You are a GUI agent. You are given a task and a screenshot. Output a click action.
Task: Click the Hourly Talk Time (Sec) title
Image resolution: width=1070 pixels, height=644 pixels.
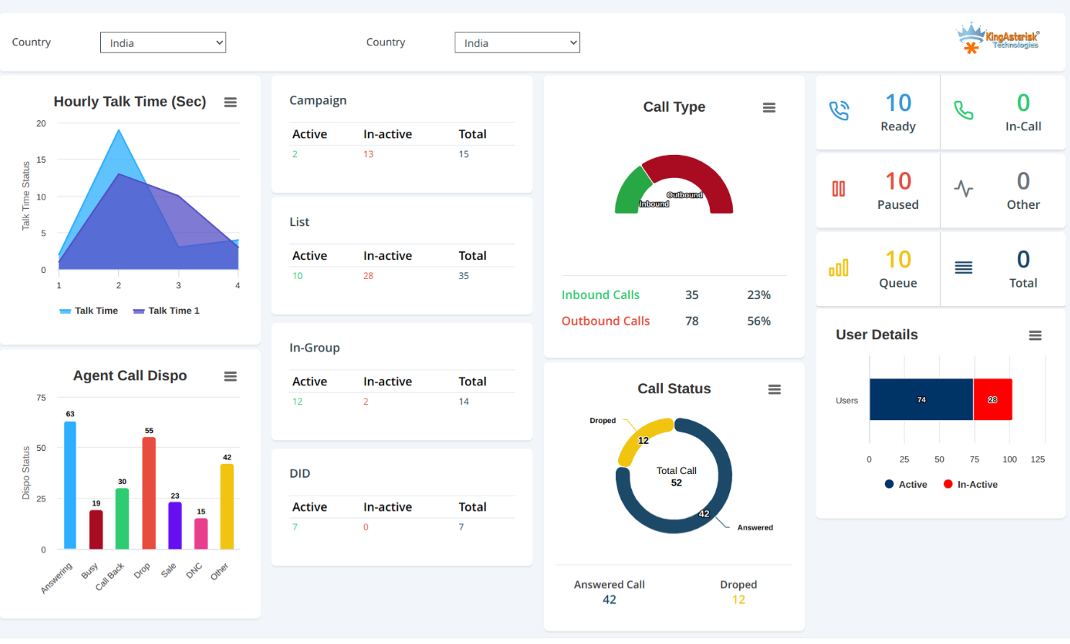click(x=130, y=102)
